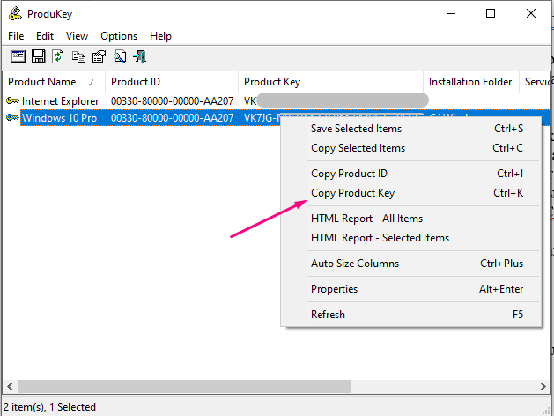This screenshot has width=554, height=416.
Task: Click Product ID cell of Windows 10 Pro row
Action: [172, 118]
